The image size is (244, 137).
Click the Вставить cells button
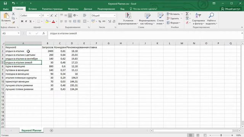point(173,14)
